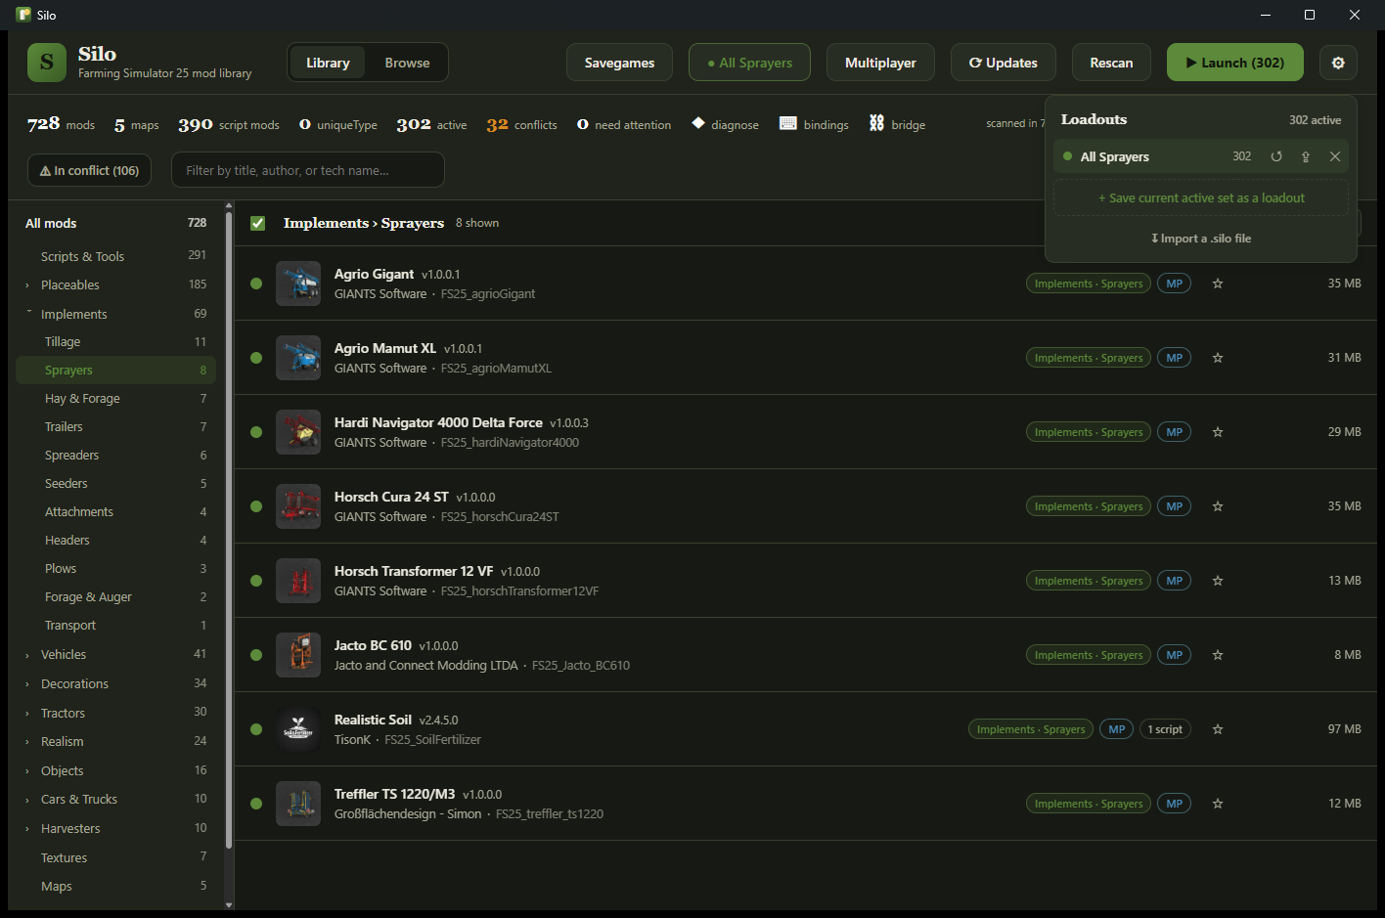
Task: Focus the mod filter text field
Action: tap(308, 170)
